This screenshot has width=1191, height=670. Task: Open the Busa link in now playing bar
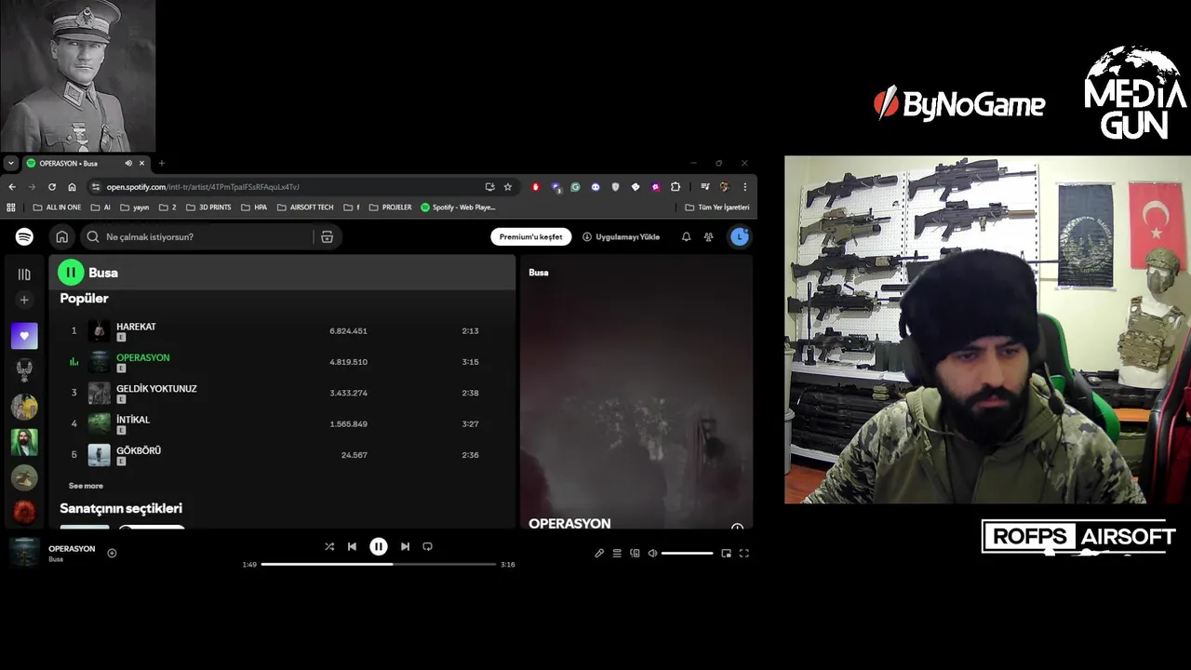[x=56, y=559]
